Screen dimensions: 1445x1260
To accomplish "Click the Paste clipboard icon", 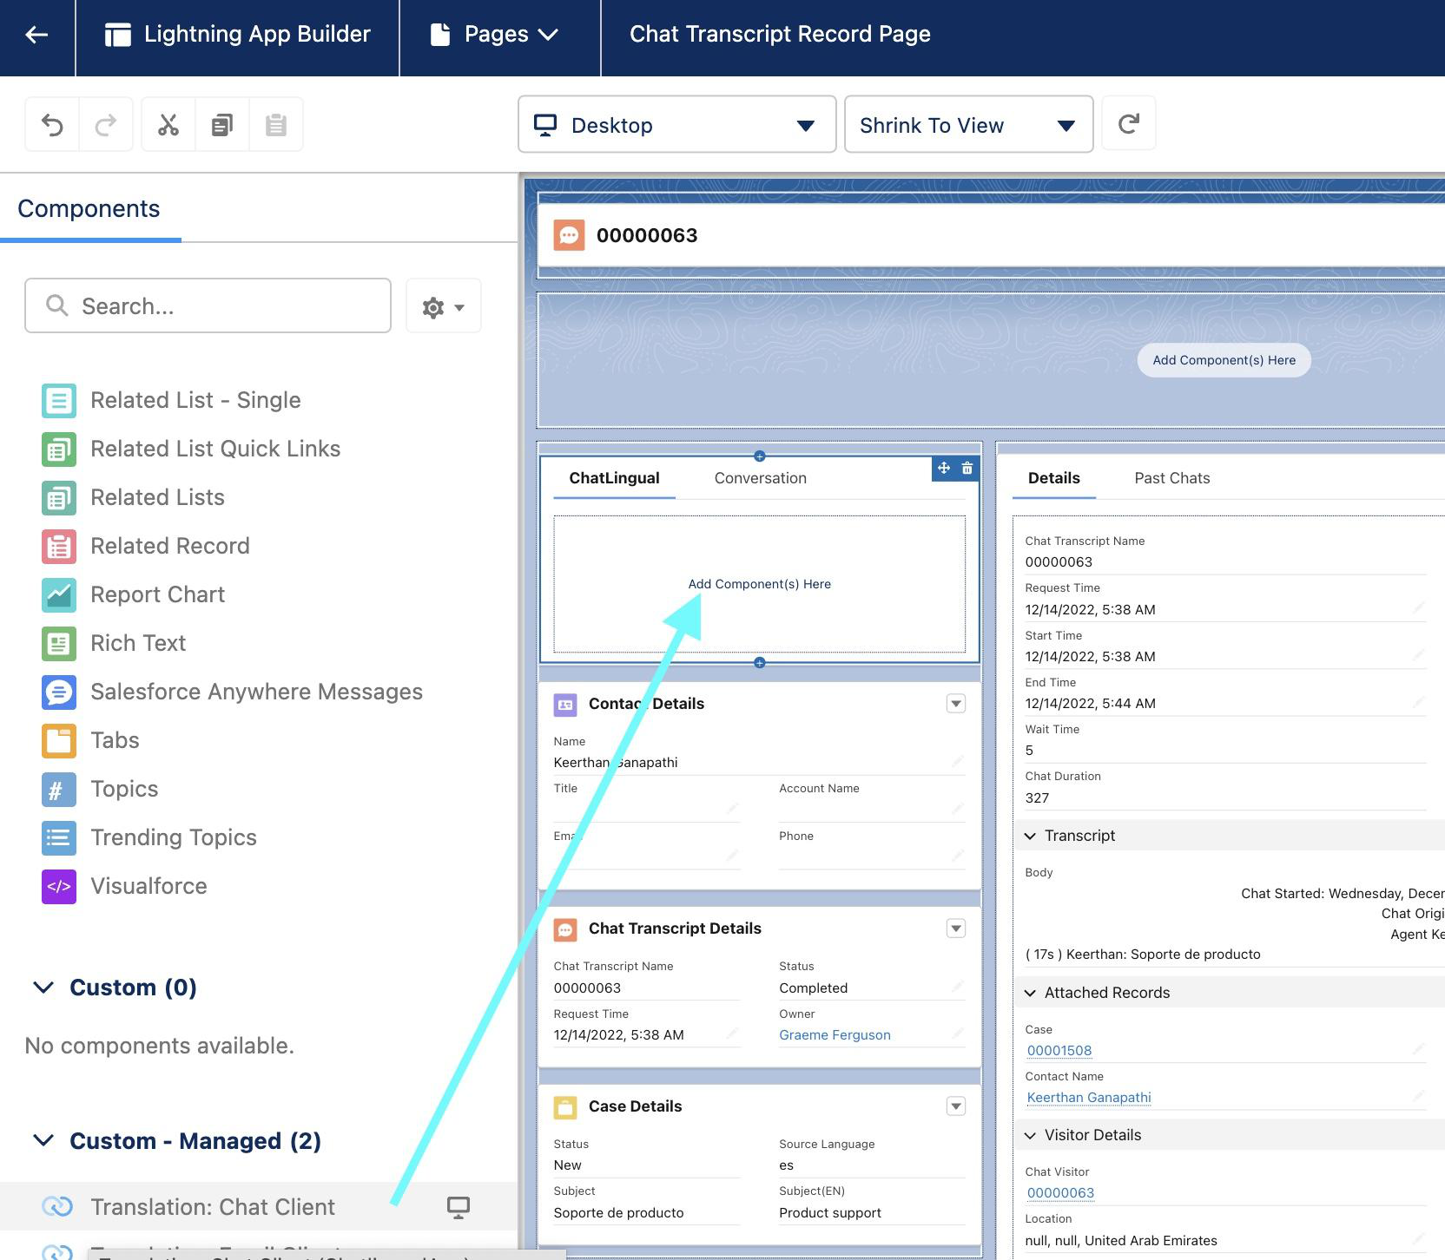I will click(276, 125).
